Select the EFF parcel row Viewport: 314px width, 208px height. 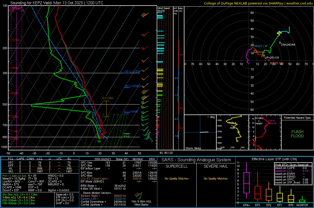pos(40,165)
